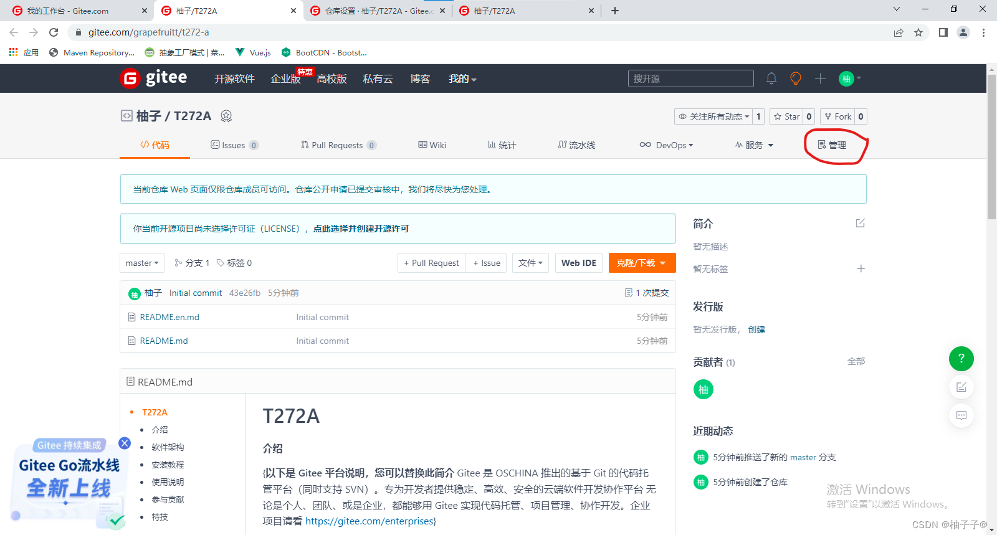Click 高校版 in the header menu

click(332, 79)
